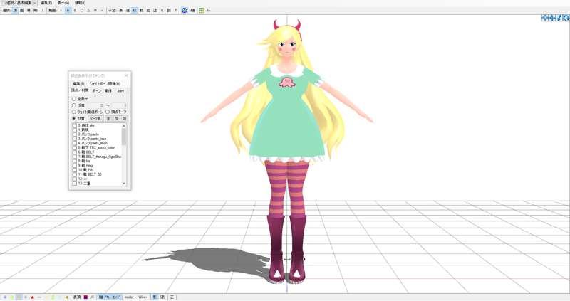Click the 動 toolbar button
The width and height of the screenshot is (570, 301).
click(141, 10)
